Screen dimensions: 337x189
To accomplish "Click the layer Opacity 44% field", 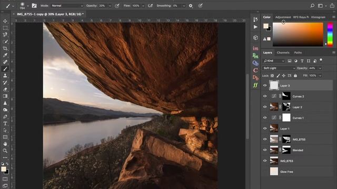I will point(313,68).
